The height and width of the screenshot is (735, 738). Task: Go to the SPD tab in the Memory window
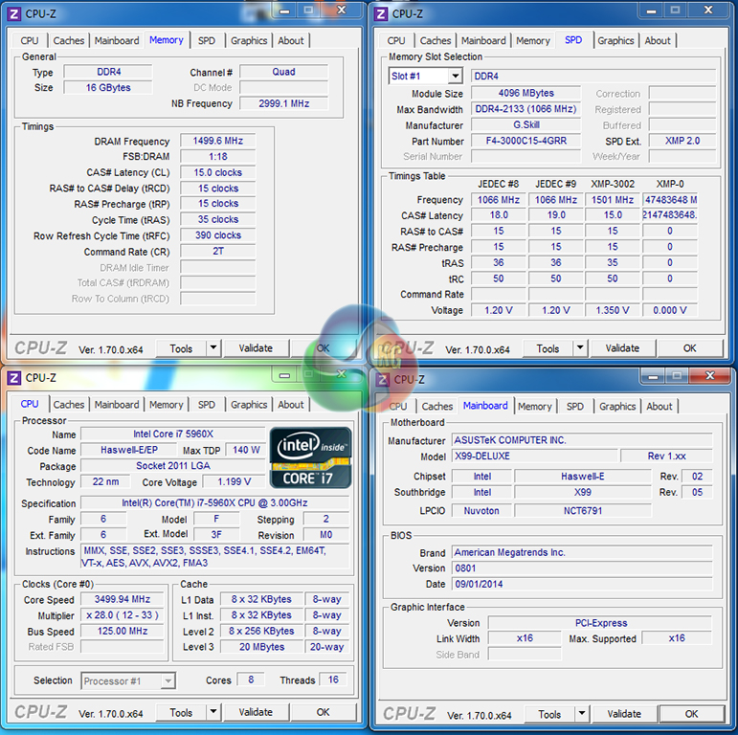pyautogui.click(x=207, y=41)
